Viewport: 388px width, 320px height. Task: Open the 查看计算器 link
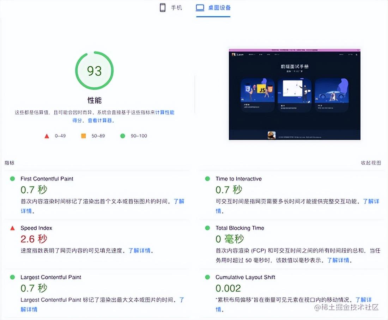click(x=100, y=121)
